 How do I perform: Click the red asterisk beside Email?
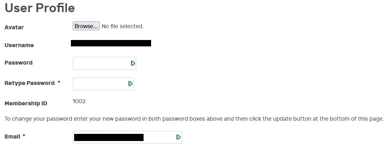(x=24, y=136)
